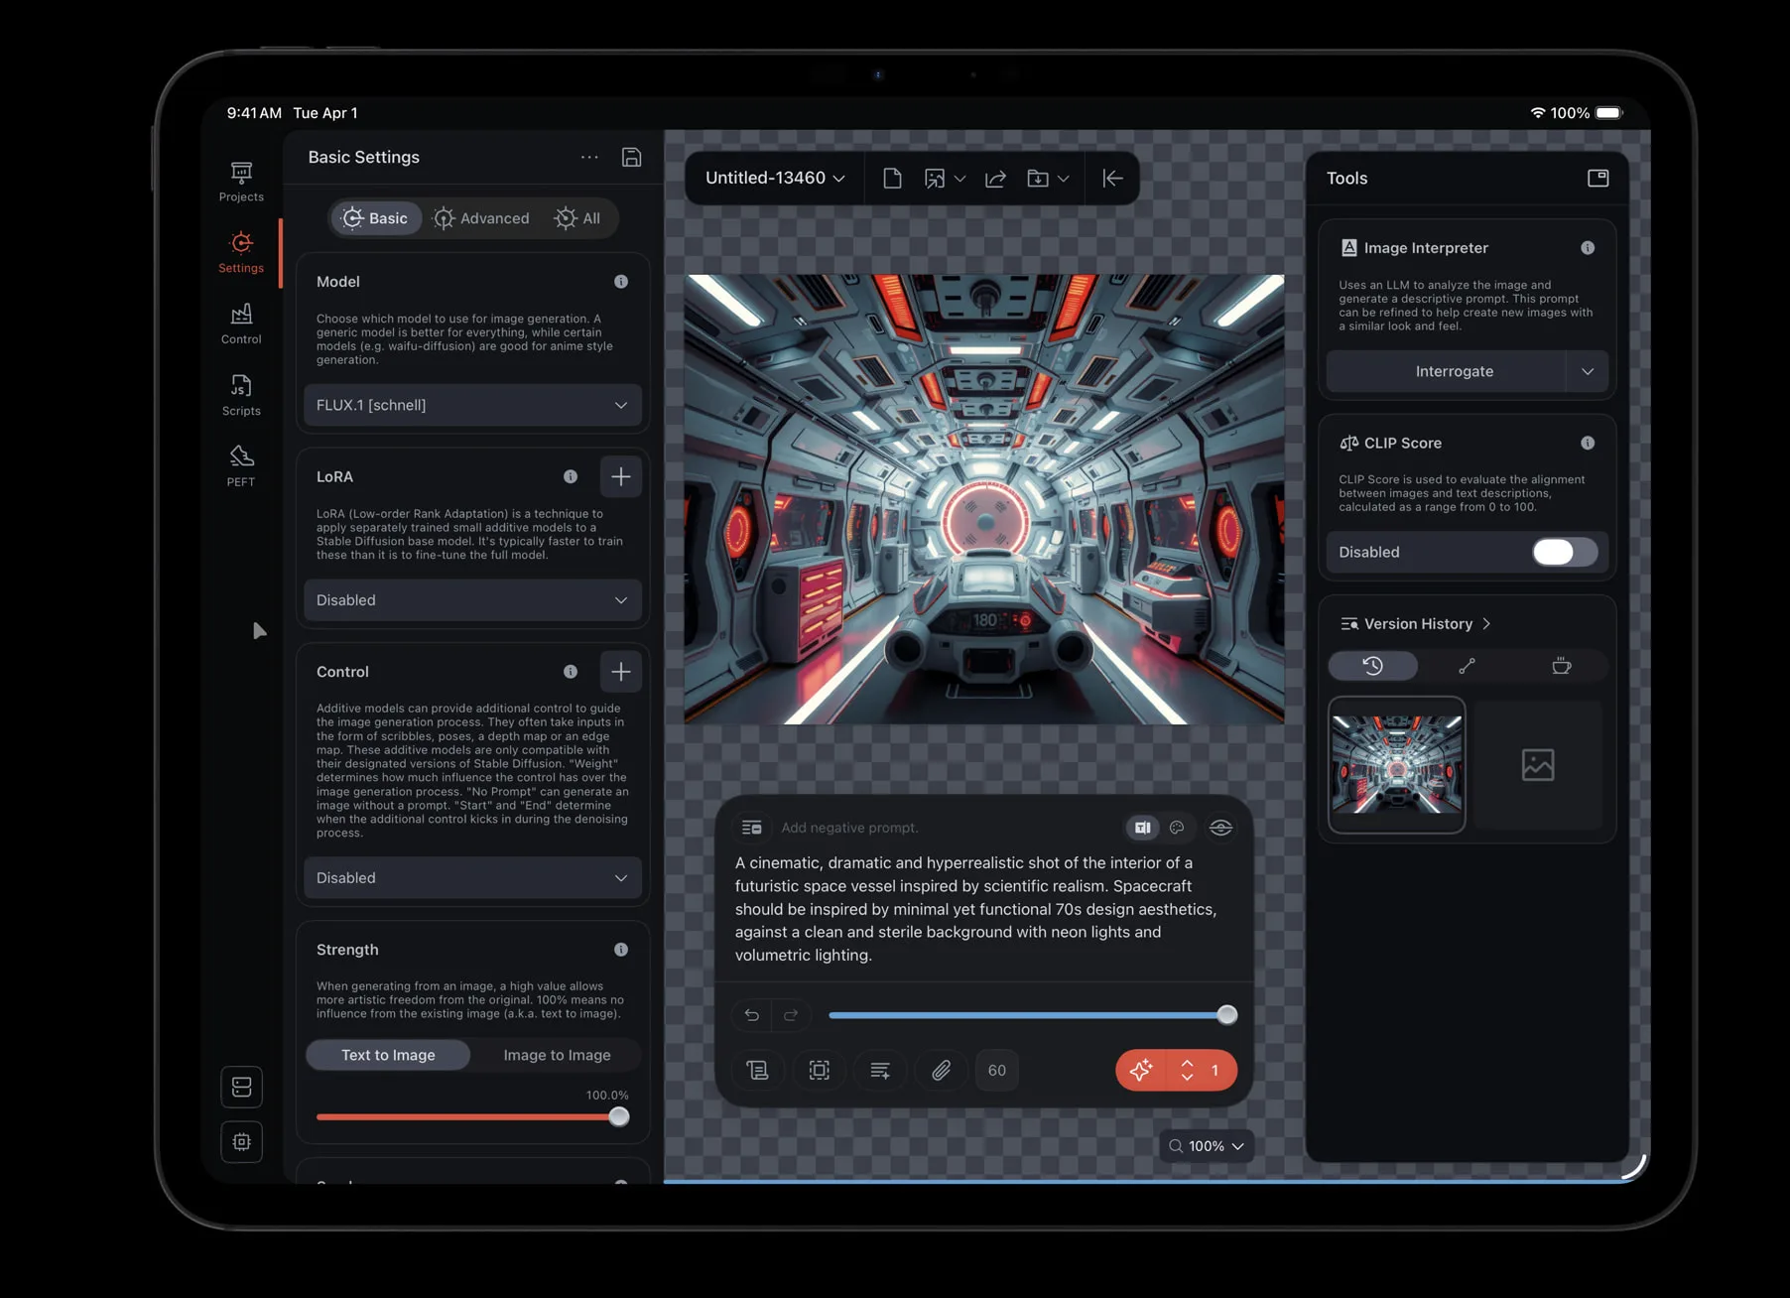Expand the Untitled-13460 project name dropdown

tap(775, 179)
